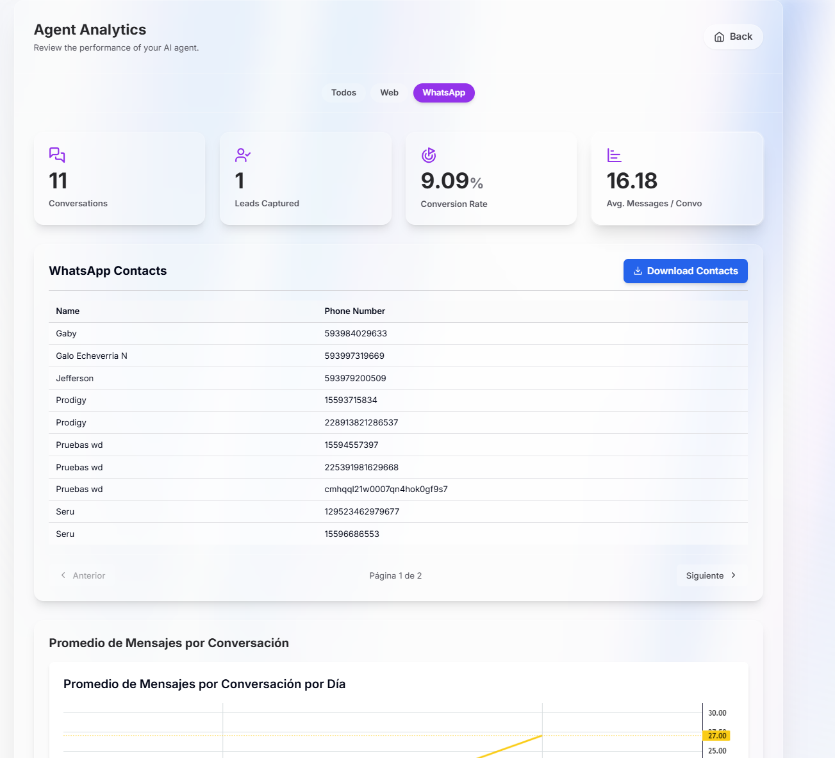Click the Conversion Rate goal icon

click(x=429, y=155)
